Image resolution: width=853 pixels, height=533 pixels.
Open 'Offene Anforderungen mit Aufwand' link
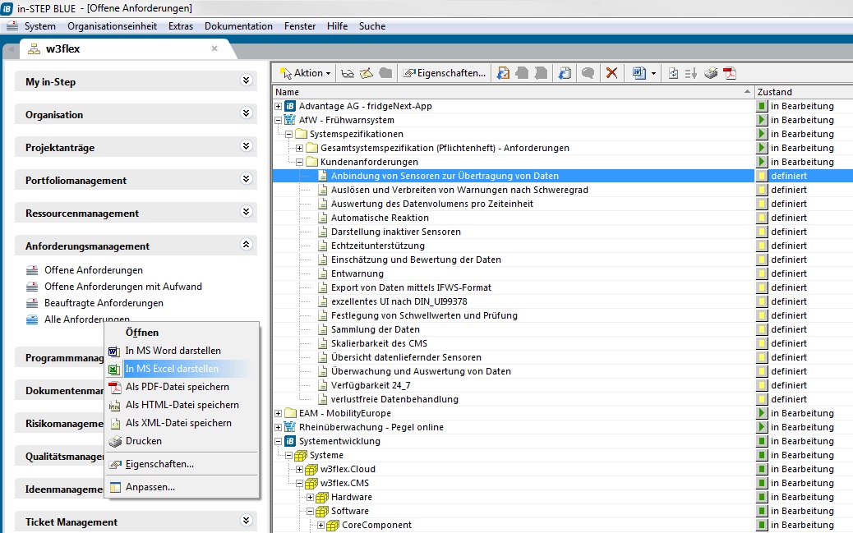(122, 287)
